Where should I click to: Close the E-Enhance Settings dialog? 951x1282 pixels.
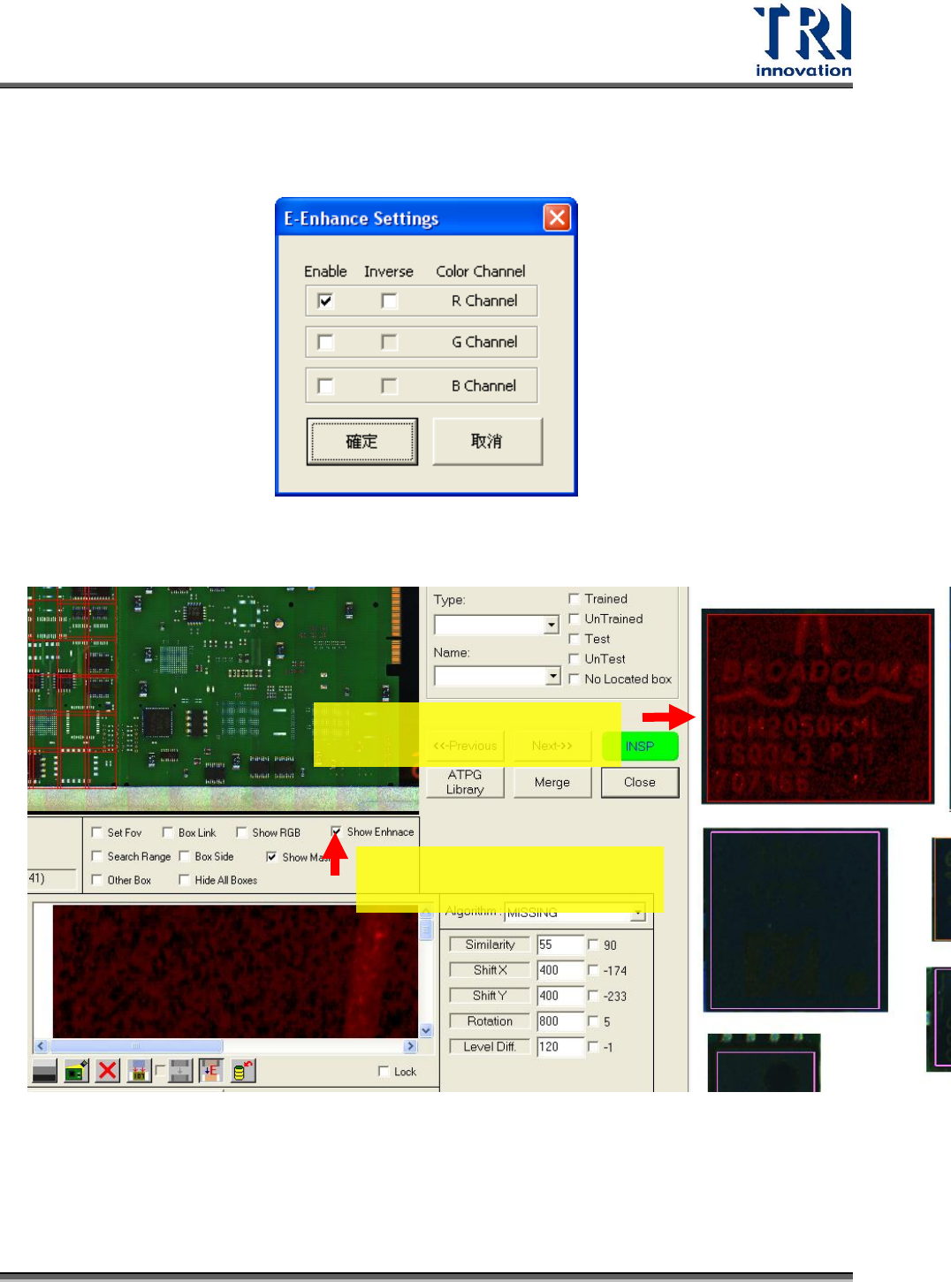(557, 217)
